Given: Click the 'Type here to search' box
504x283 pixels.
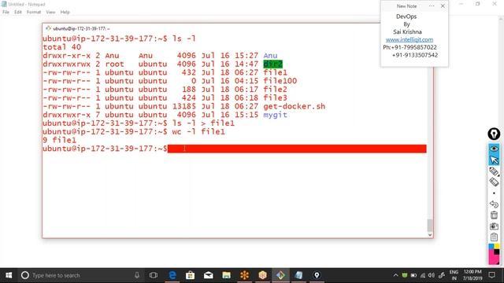Looking at the screenshot, I should click(80, 275).
